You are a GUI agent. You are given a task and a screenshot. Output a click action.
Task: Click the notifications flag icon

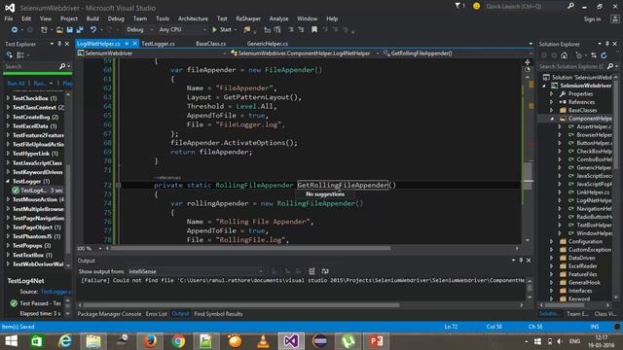pos(459,6)
